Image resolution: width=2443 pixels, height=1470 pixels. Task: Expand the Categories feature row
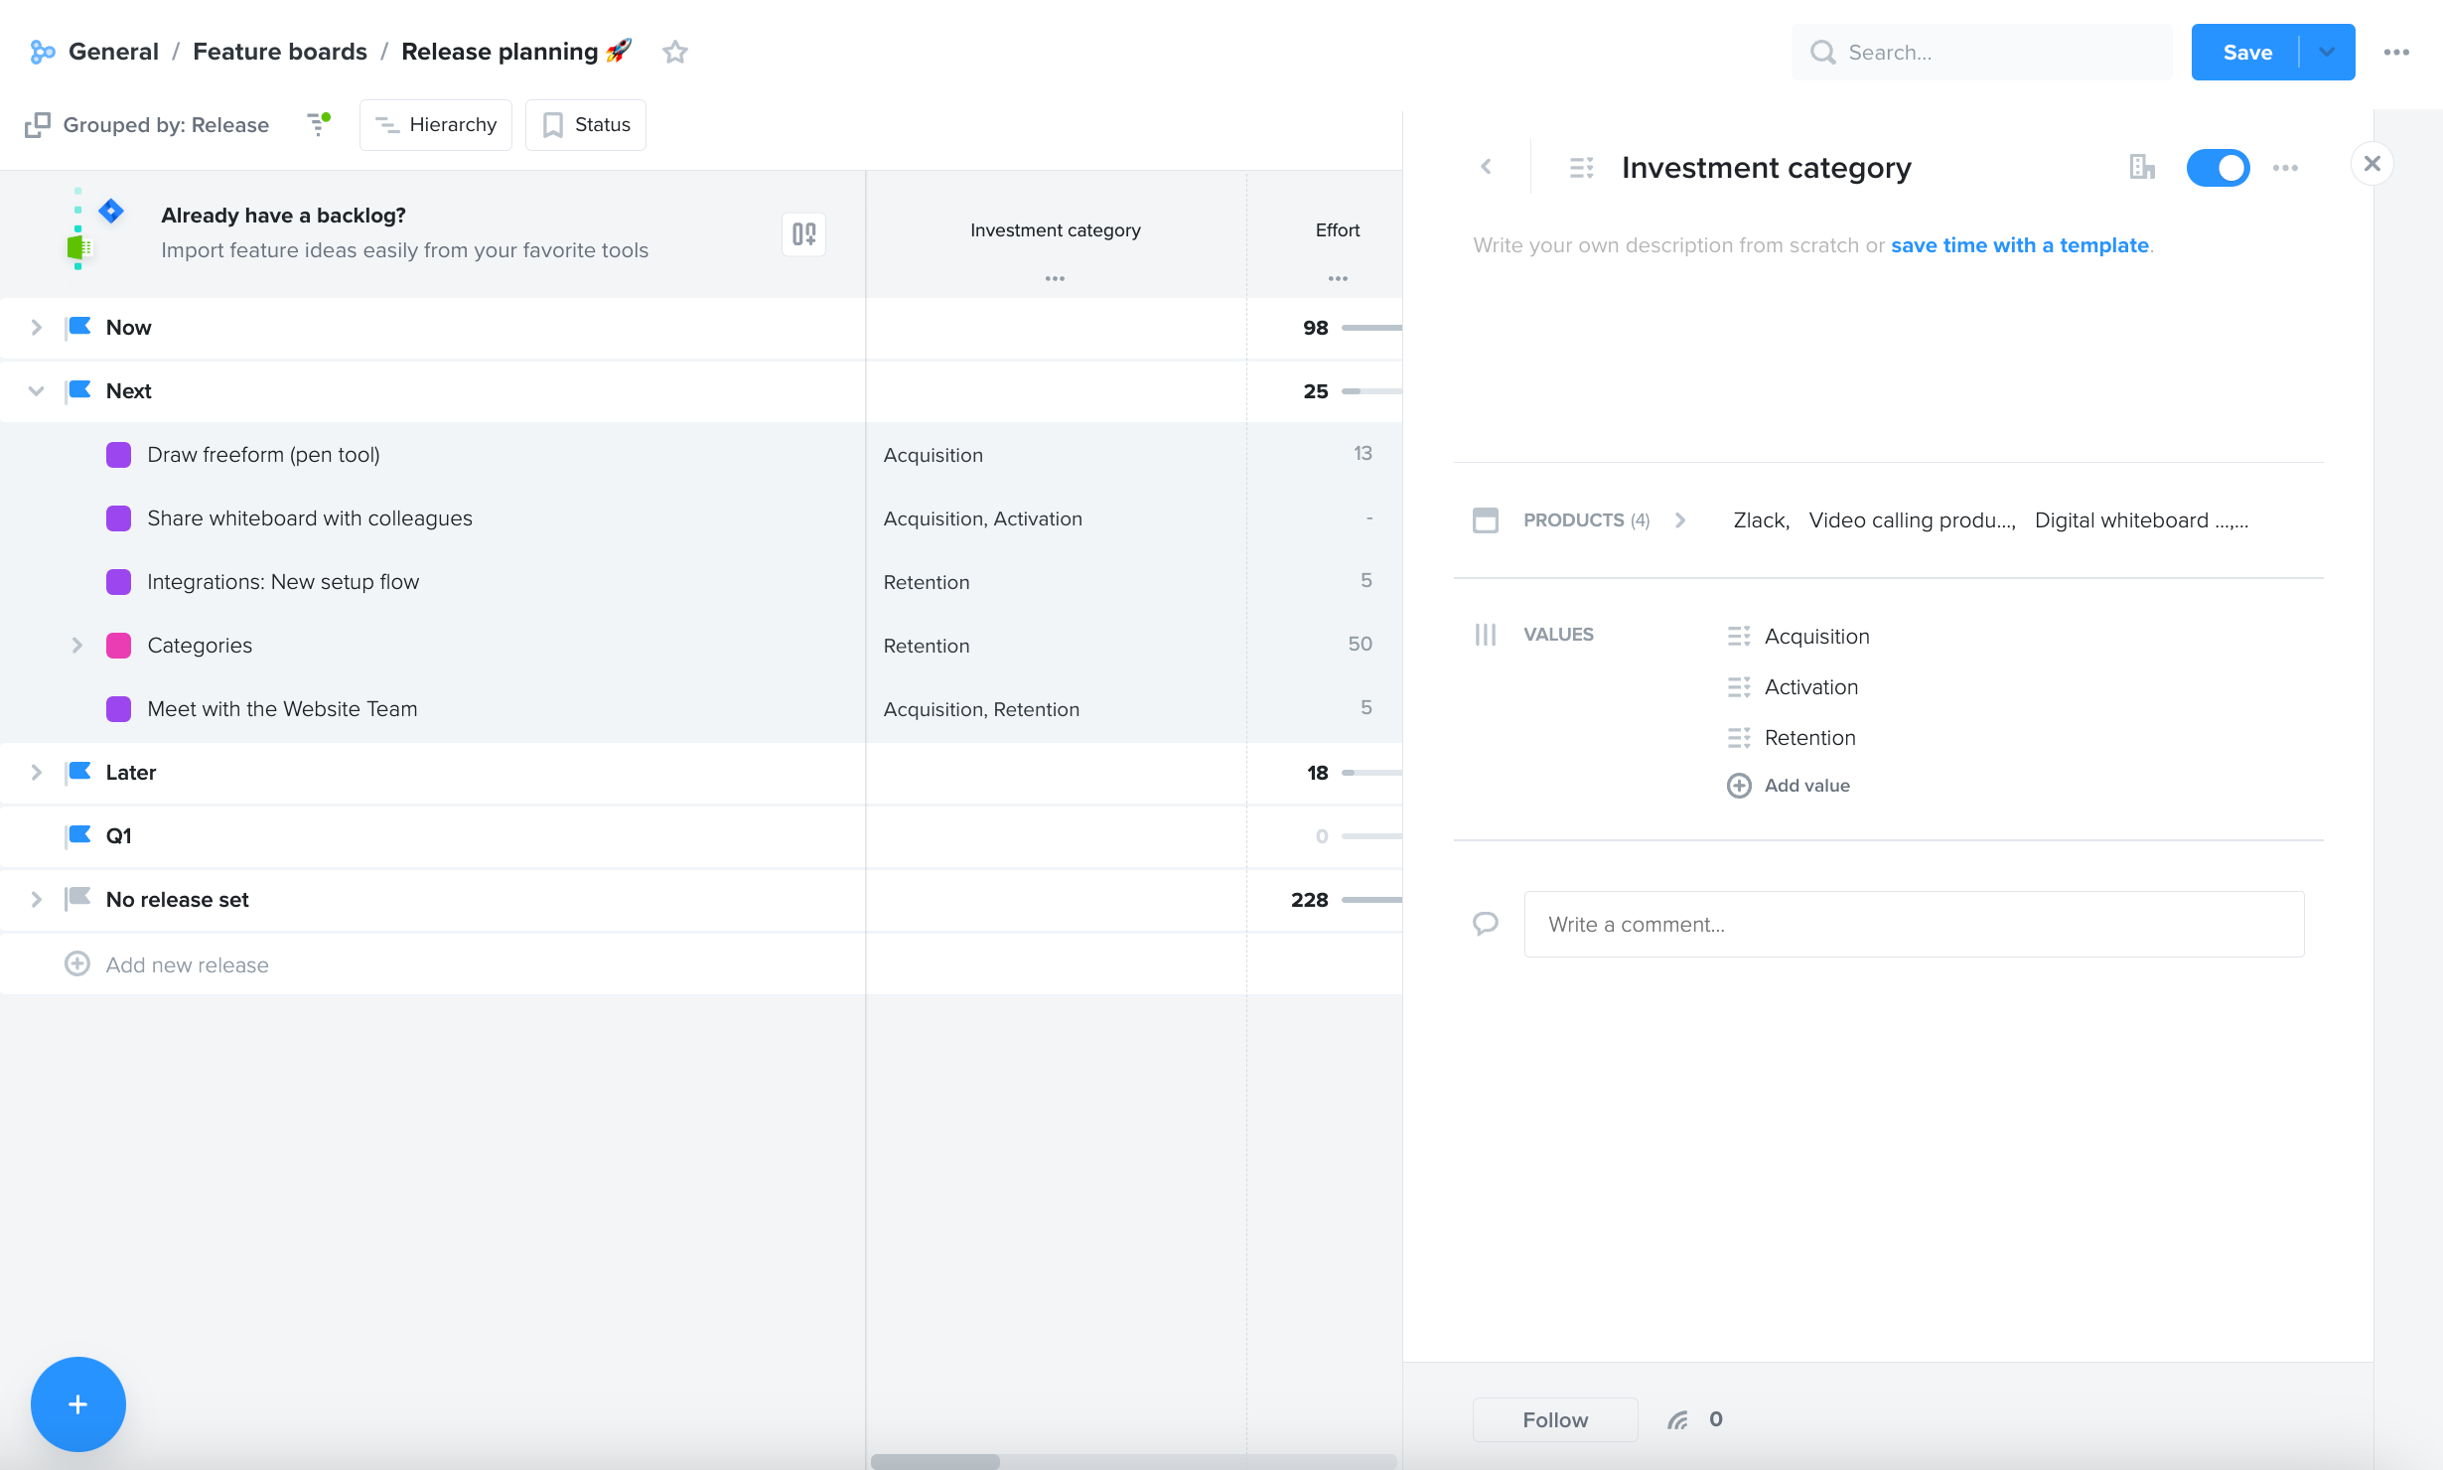77,645
